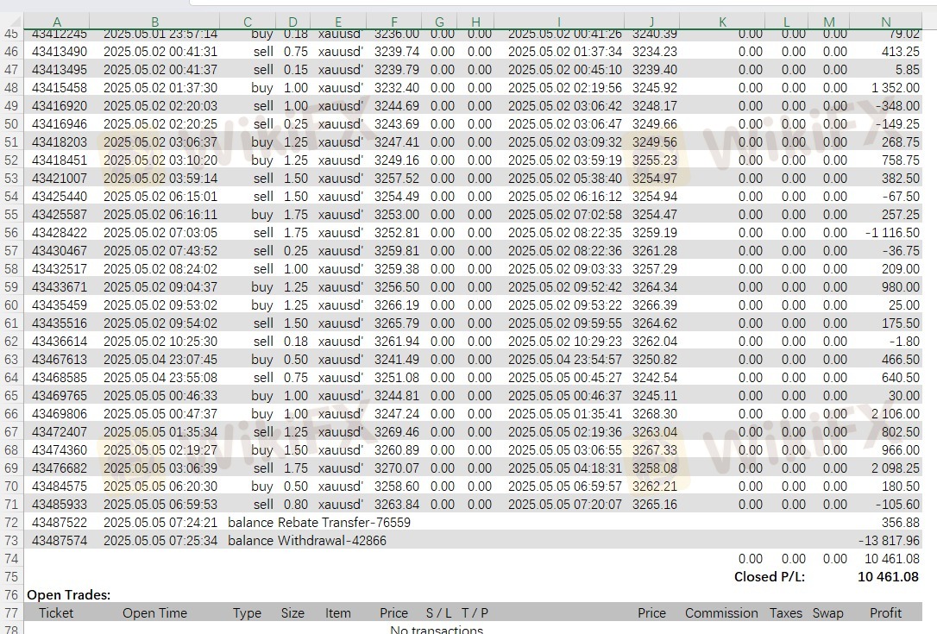Select the No transactions cell
Image resolution: width=937 pixels, height=634 pixels.
(x=437, y=630)
